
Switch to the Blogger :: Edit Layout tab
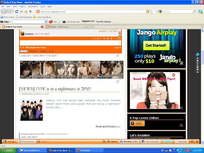(67, 27)
